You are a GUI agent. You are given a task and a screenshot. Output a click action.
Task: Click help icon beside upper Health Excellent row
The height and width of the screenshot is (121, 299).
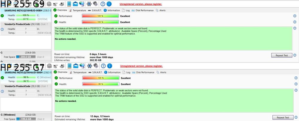click(x=295, y=22)
